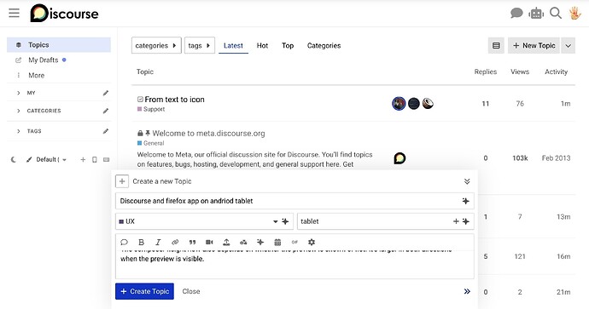Click Create Topic button
The image size is (589, 309).
tap(144, 291)
